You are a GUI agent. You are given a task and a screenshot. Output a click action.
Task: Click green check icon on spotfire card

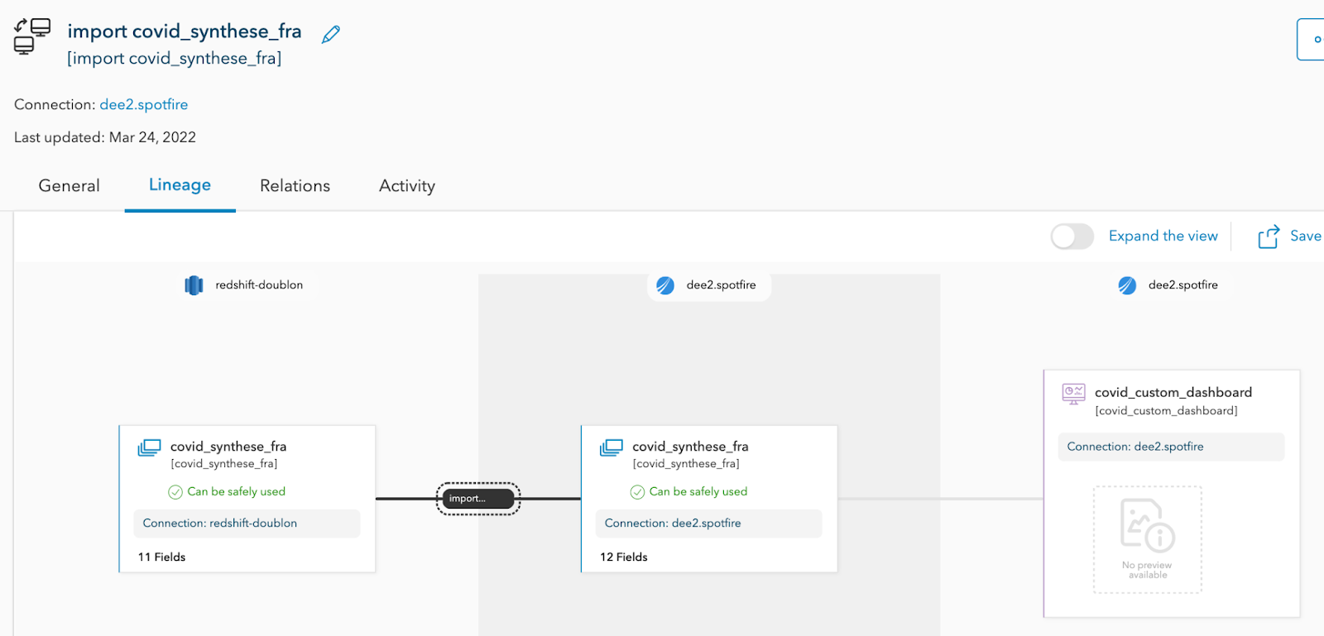(x=637, y=492)
